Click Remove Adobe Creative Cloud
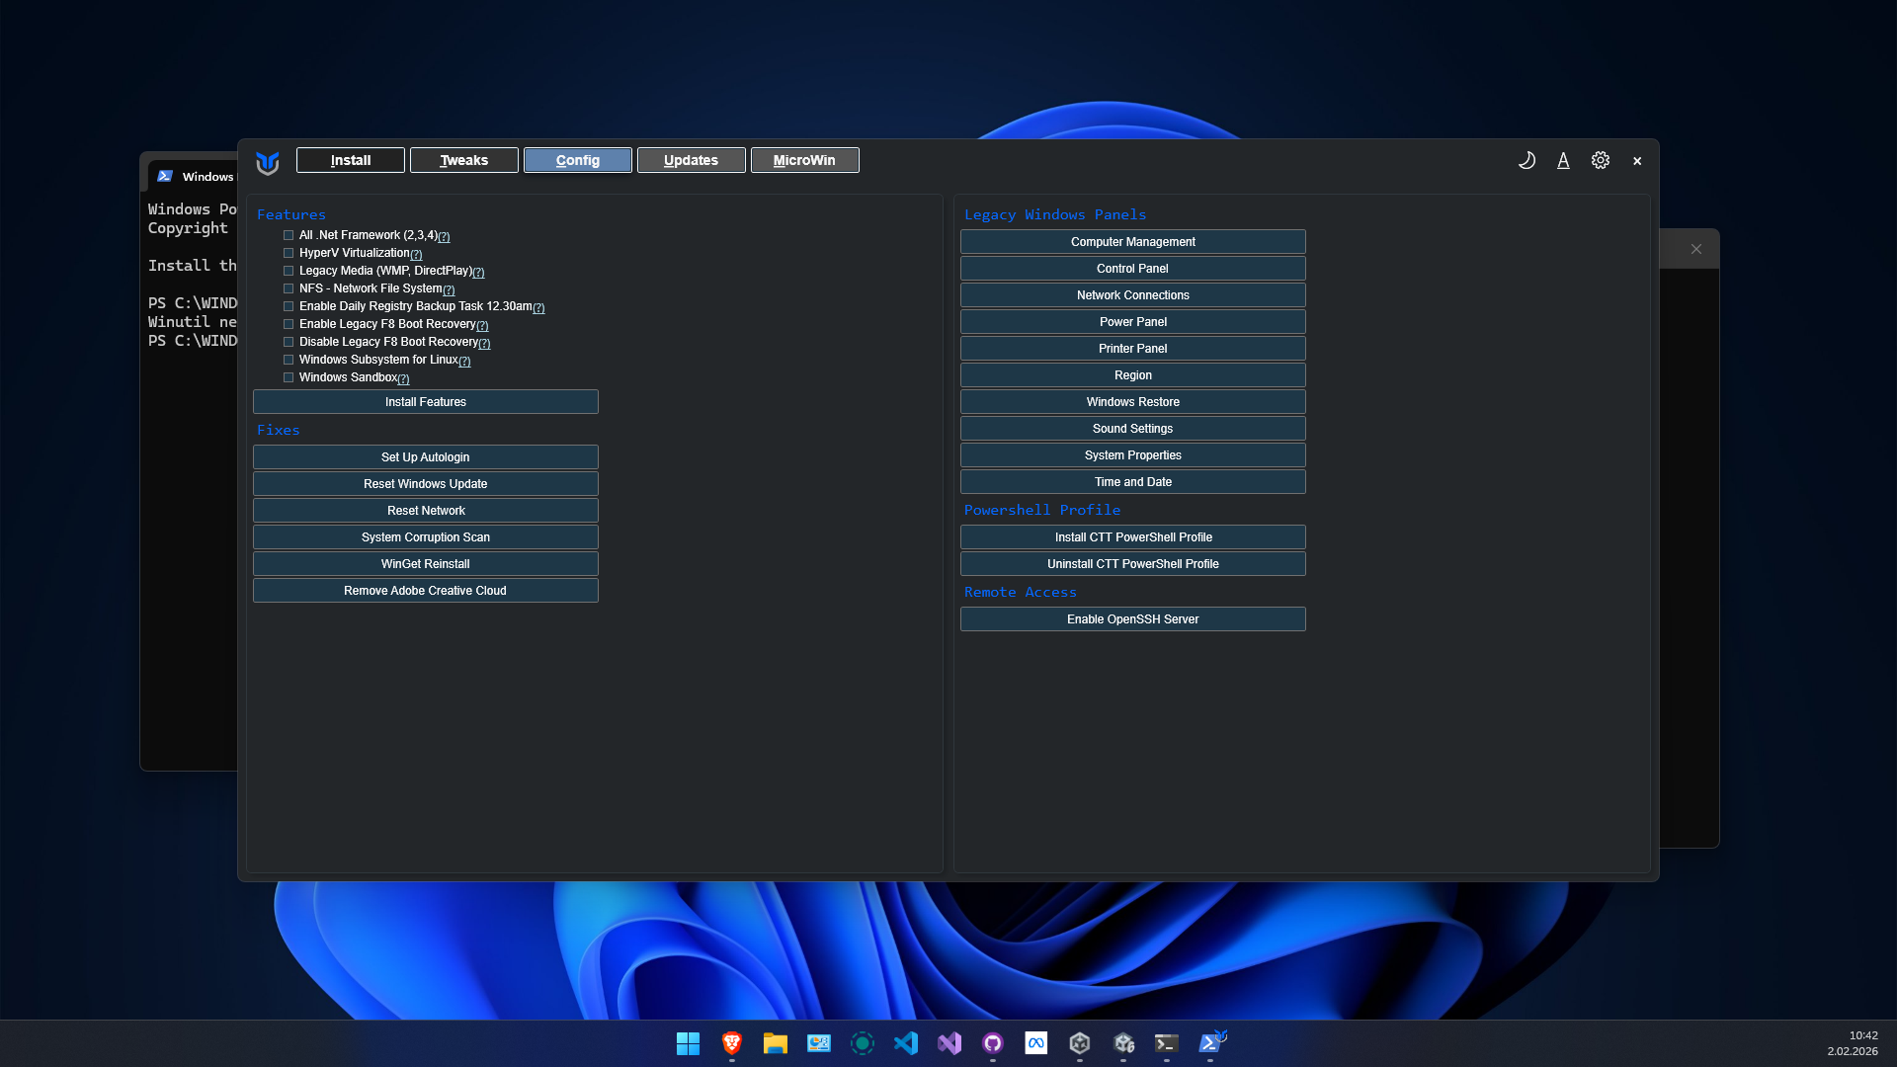This screenshot has width=1897, height=1067. 426,591
